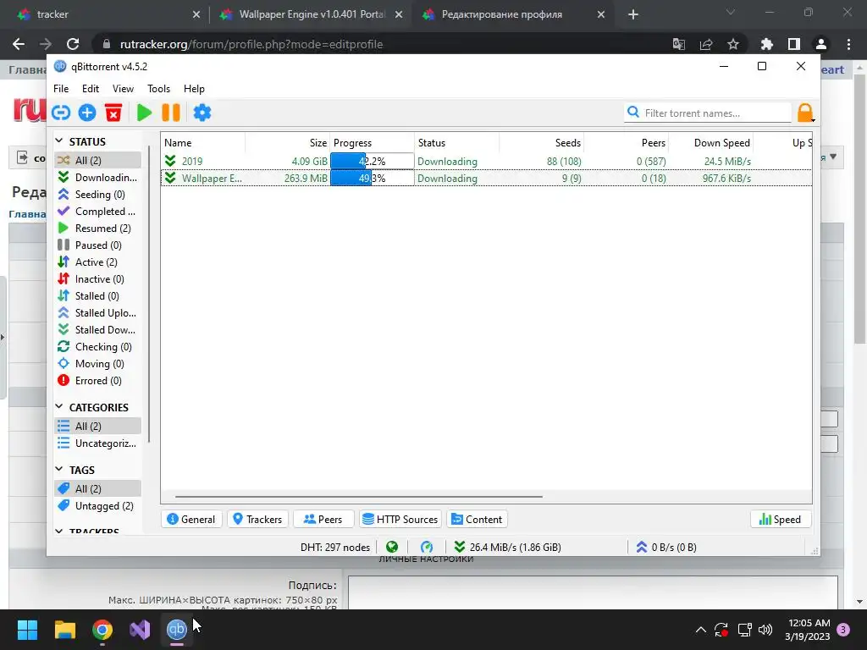Open the Help menu

194,88
